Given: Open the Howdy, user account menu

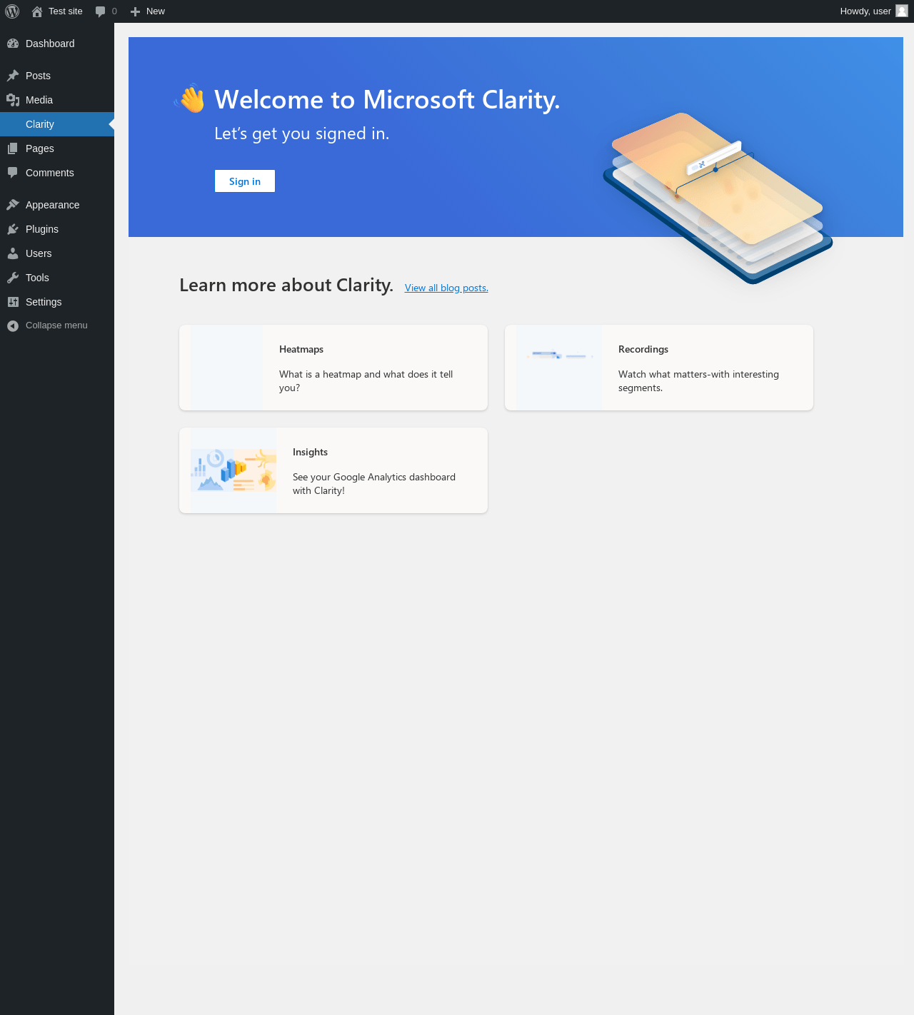Looking at the screenshot, I should coord(874,11).
